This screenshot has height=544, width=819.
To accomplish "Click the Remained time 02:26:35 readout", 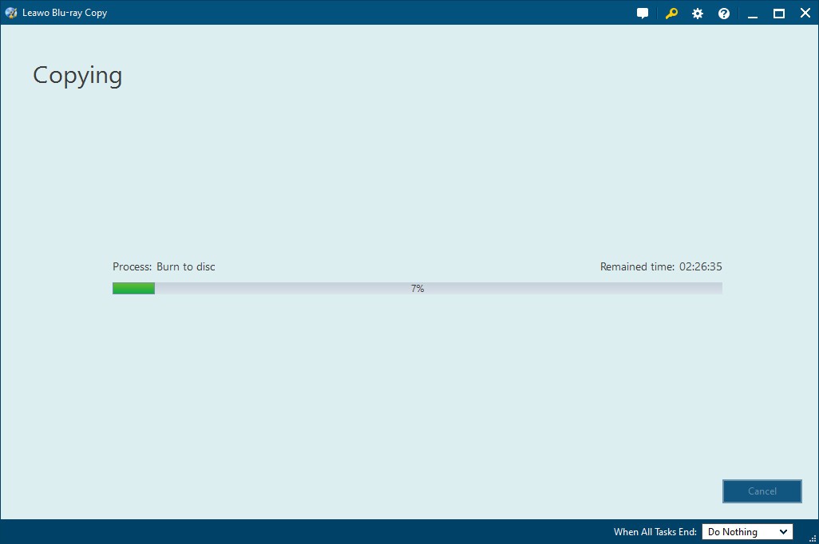I will point(661,266).
